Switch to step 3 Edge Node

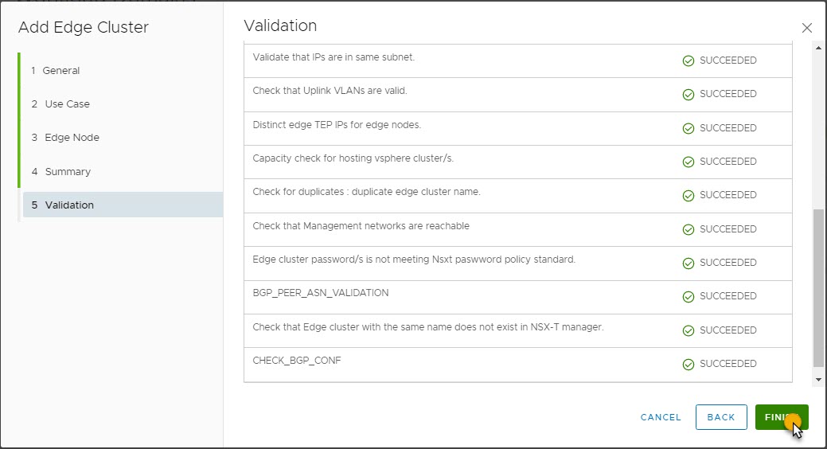72,137
